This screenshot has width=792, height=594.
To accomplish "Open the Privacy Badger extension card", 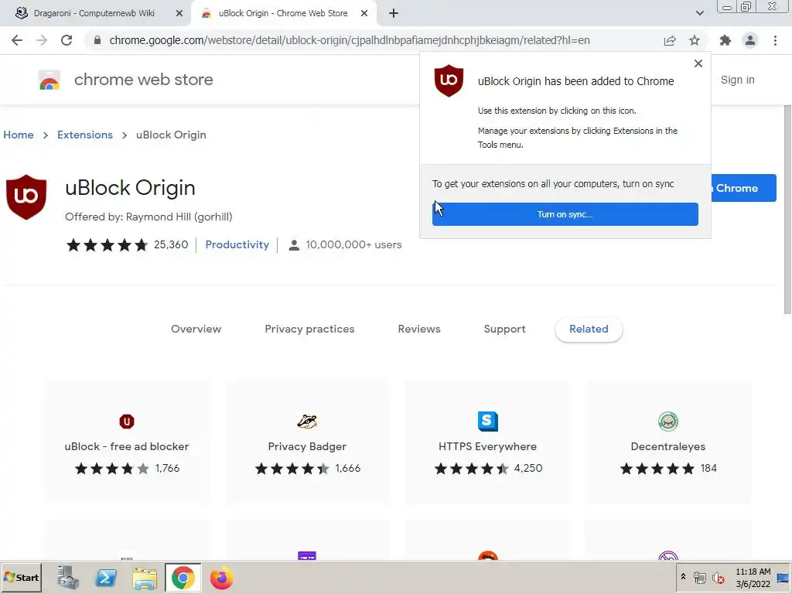I will (x=307, y=442).
